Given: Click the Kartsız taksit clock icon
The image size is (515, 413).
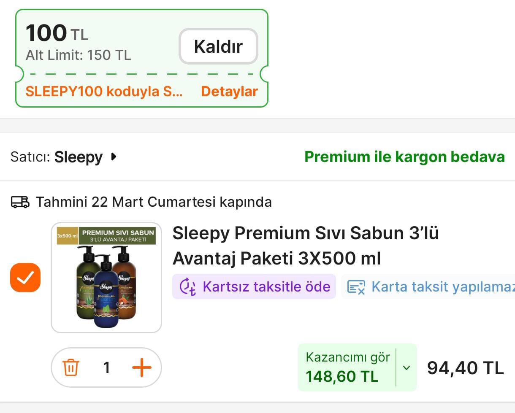Looking at the screenshot, I should point(187,287).
